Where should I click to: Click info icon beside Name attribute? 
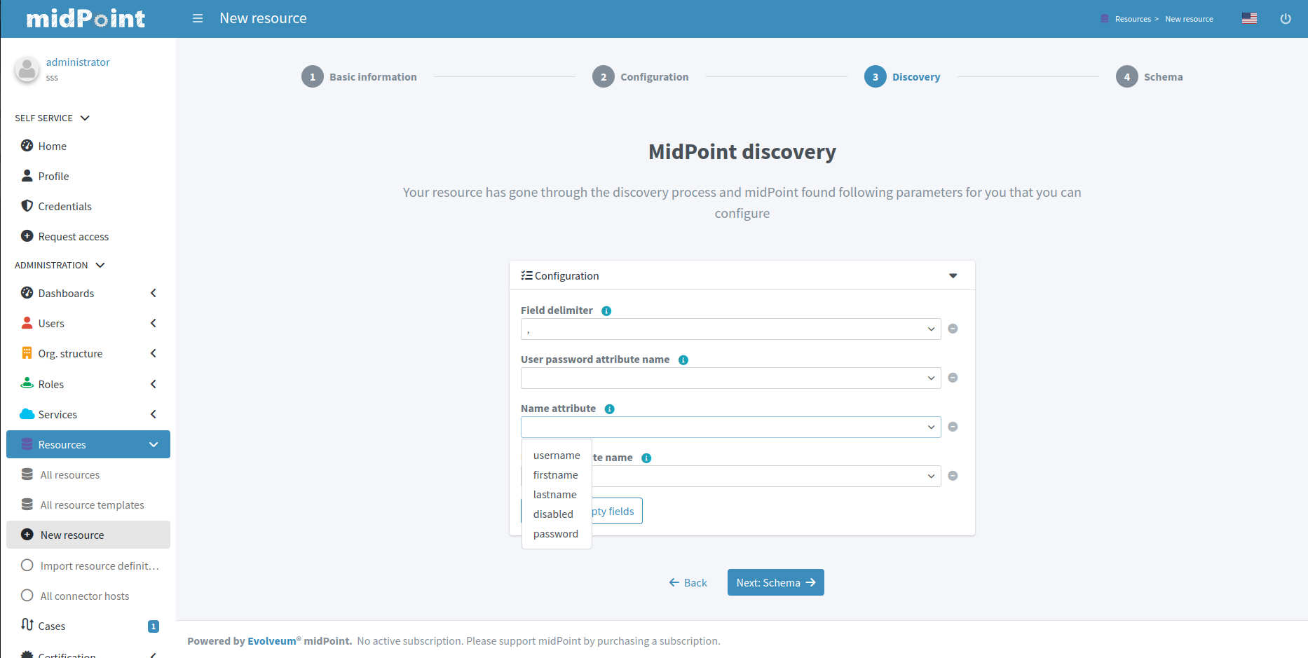pyautogui.click(x=609, y=409)
